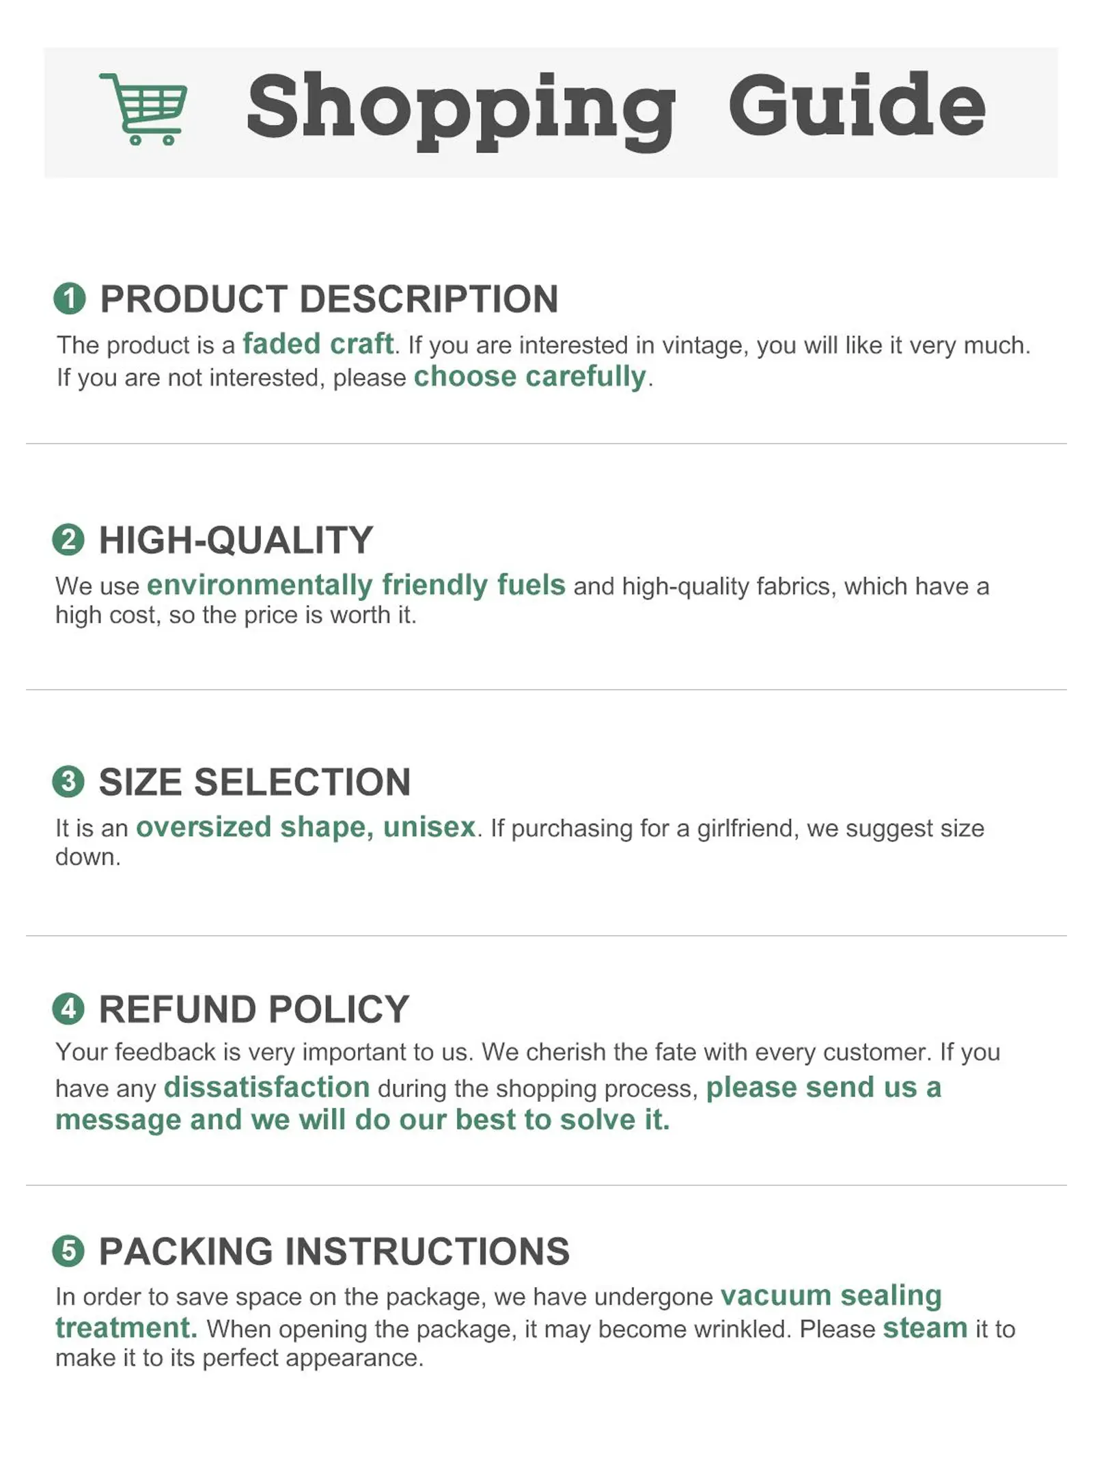Viewport: 1093px width, 1458px height.
Task: Click the green "choose carefully" text
Action: tap(530, 377)
